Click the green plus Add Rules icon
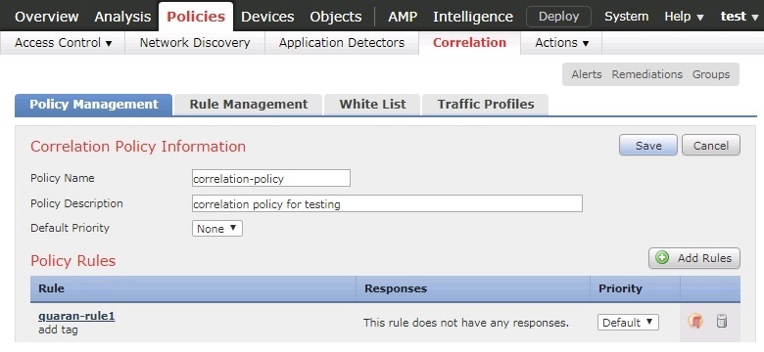Screen dimensions: 764x352 [662, 258]
